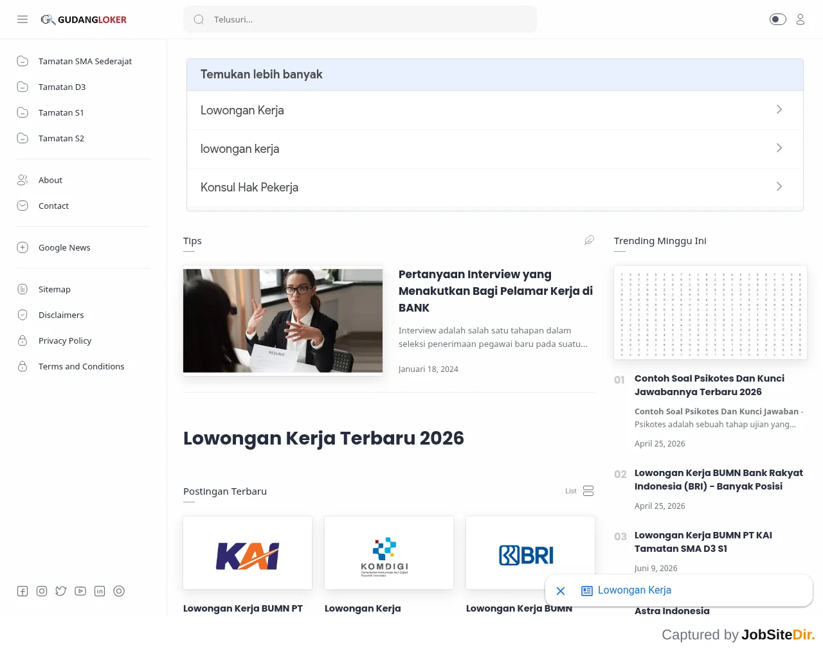Open the Facebook social icon
Screen dimensions: 823x654
(23, 591)
